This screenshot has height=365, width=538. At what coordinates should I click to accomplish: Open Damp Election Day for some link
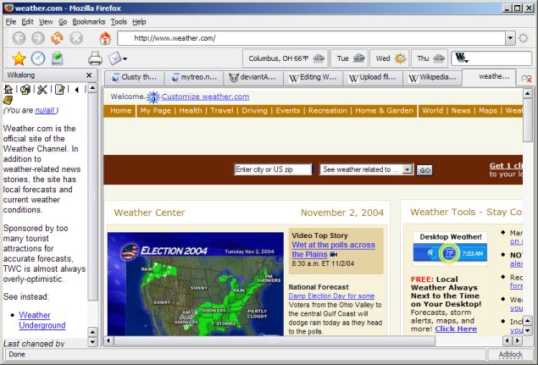(x=331, y=296)
